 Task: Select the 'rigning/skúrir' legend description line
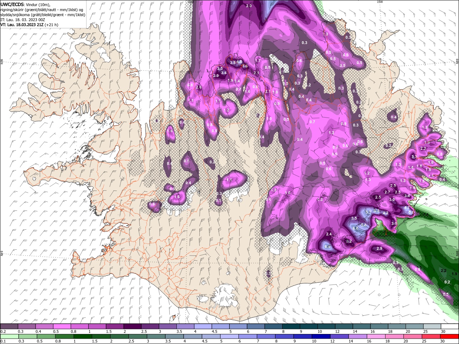coord(42,10)
